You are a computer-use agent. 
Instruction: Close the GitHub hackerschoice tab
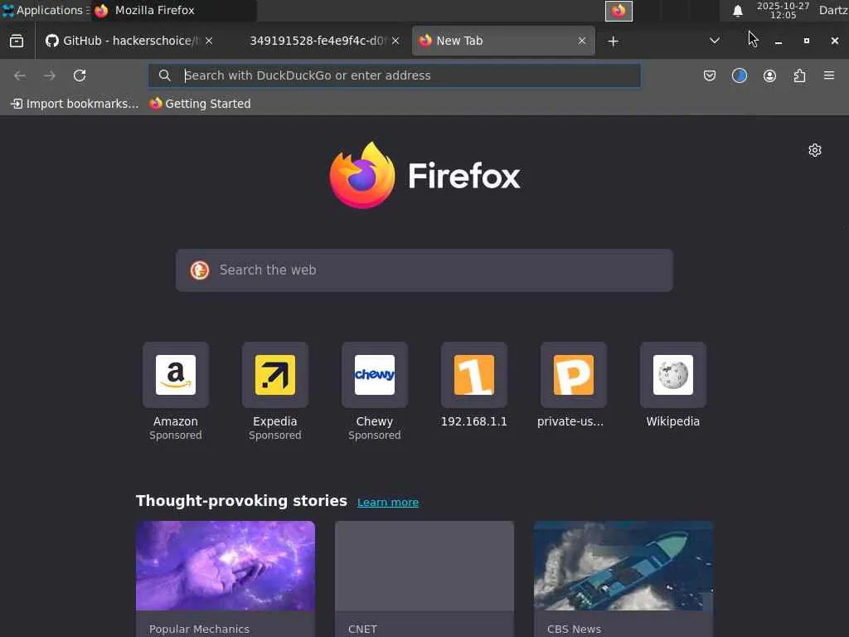click(209, 41)
